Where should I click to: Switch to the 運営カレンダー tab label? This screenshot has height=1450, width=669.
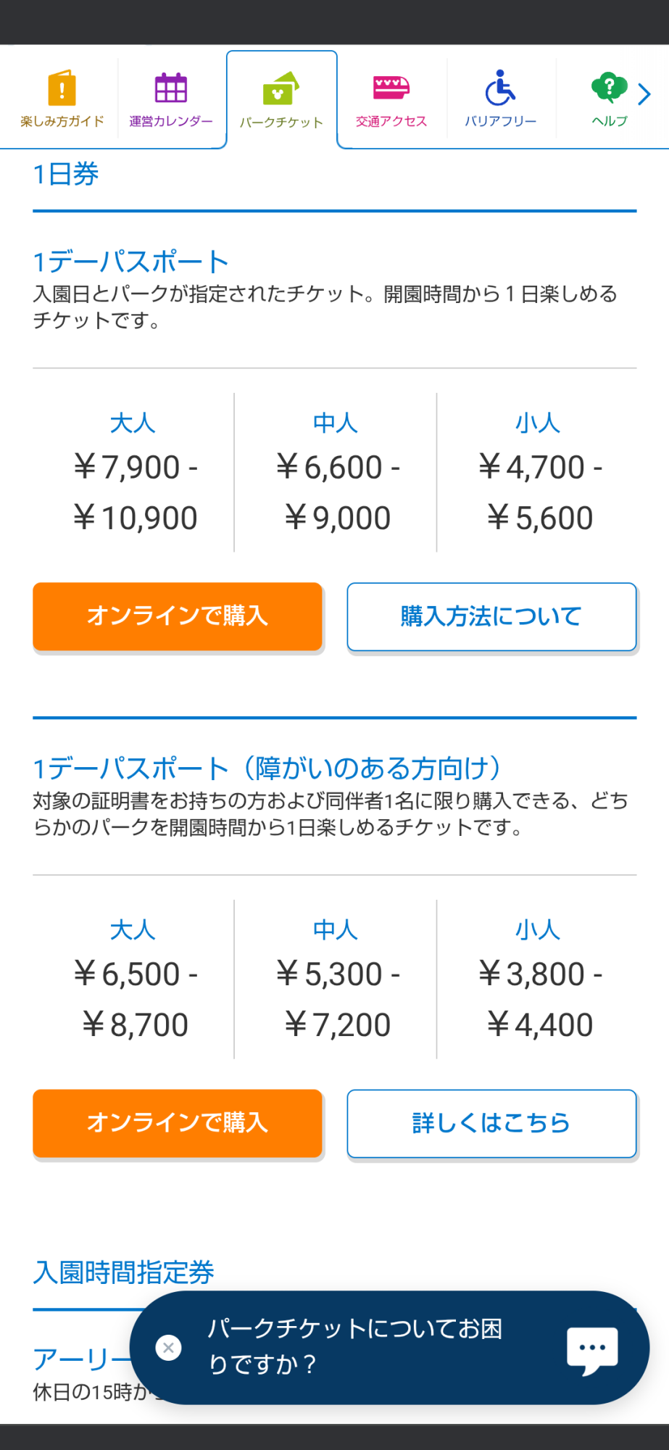171,122
